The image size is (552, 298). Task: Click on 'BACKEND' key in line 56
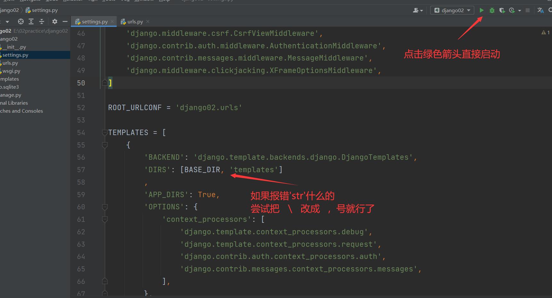(164, 157)
